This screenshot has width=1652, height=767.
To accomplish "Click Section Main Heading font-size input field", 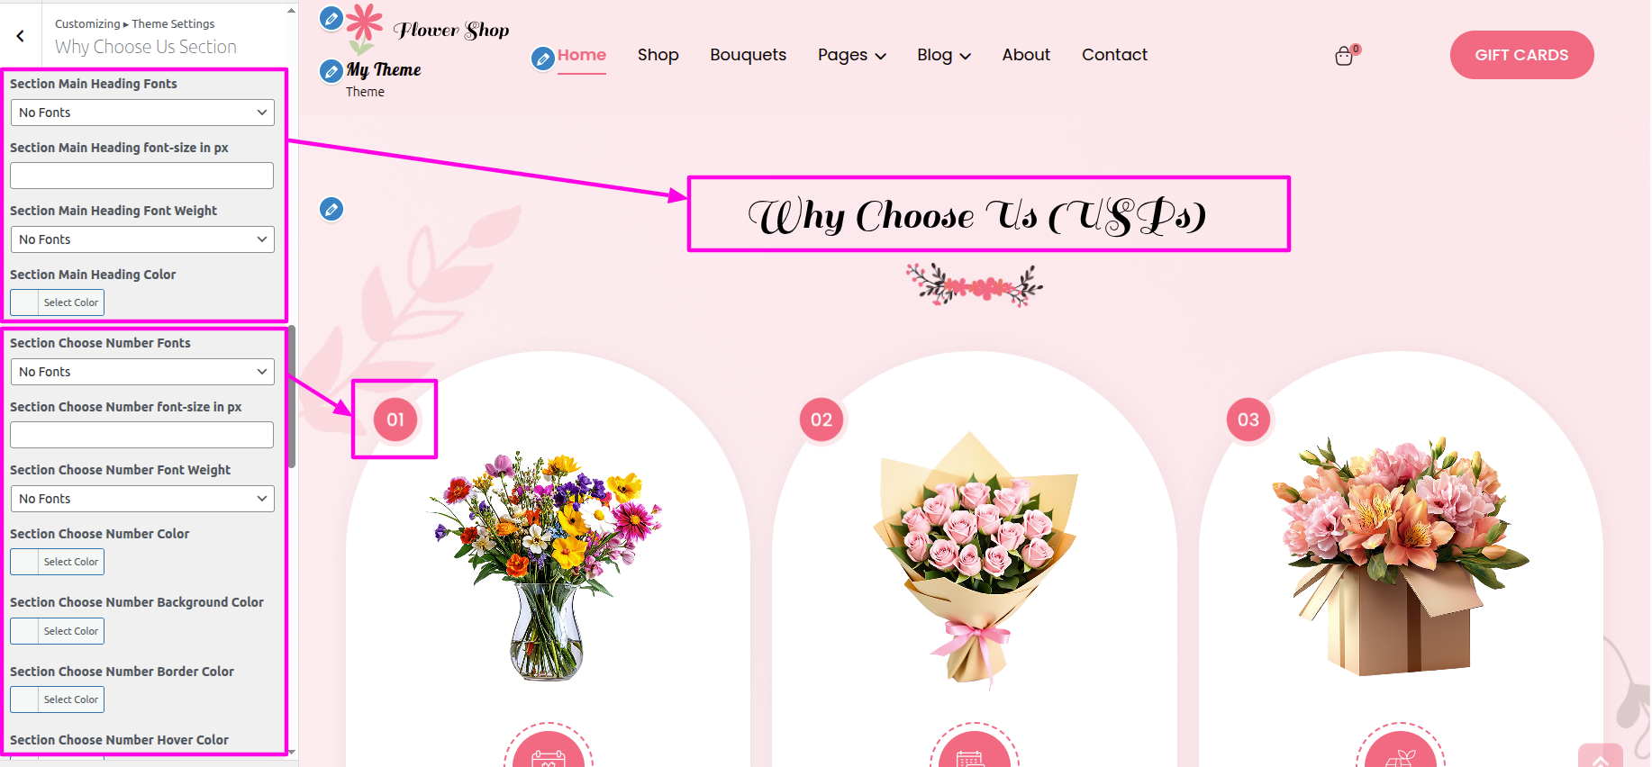I will [x=141, y=176].
